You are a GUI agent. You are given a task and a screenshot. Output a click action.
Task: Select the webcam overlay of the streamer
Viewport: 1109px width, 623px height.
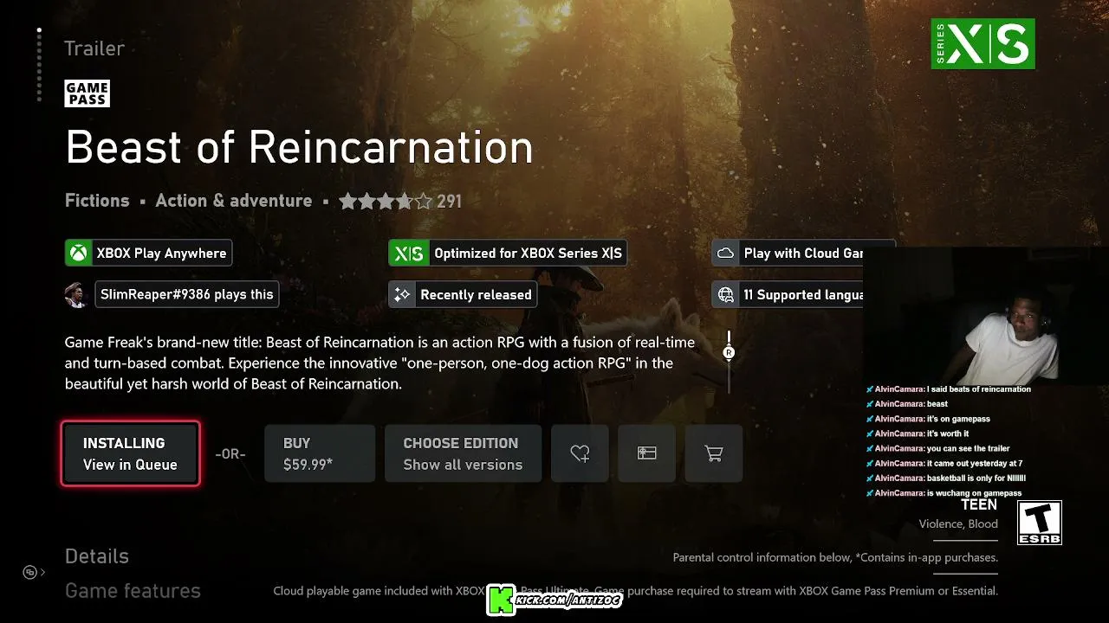[x=986, y=315]
